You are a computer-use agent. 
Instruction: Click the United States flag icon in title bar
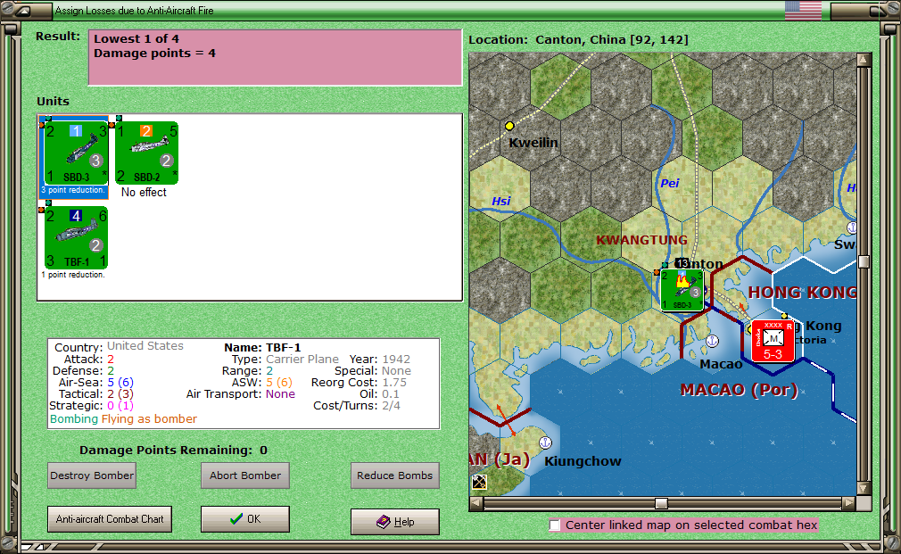(803, 11)
